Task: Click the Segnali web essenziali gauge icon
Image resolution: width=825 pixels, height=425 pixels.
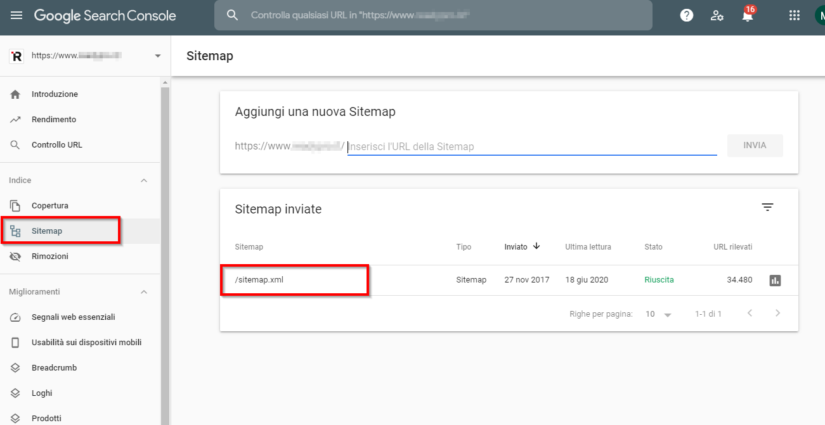Action: [x=16, y=317]
